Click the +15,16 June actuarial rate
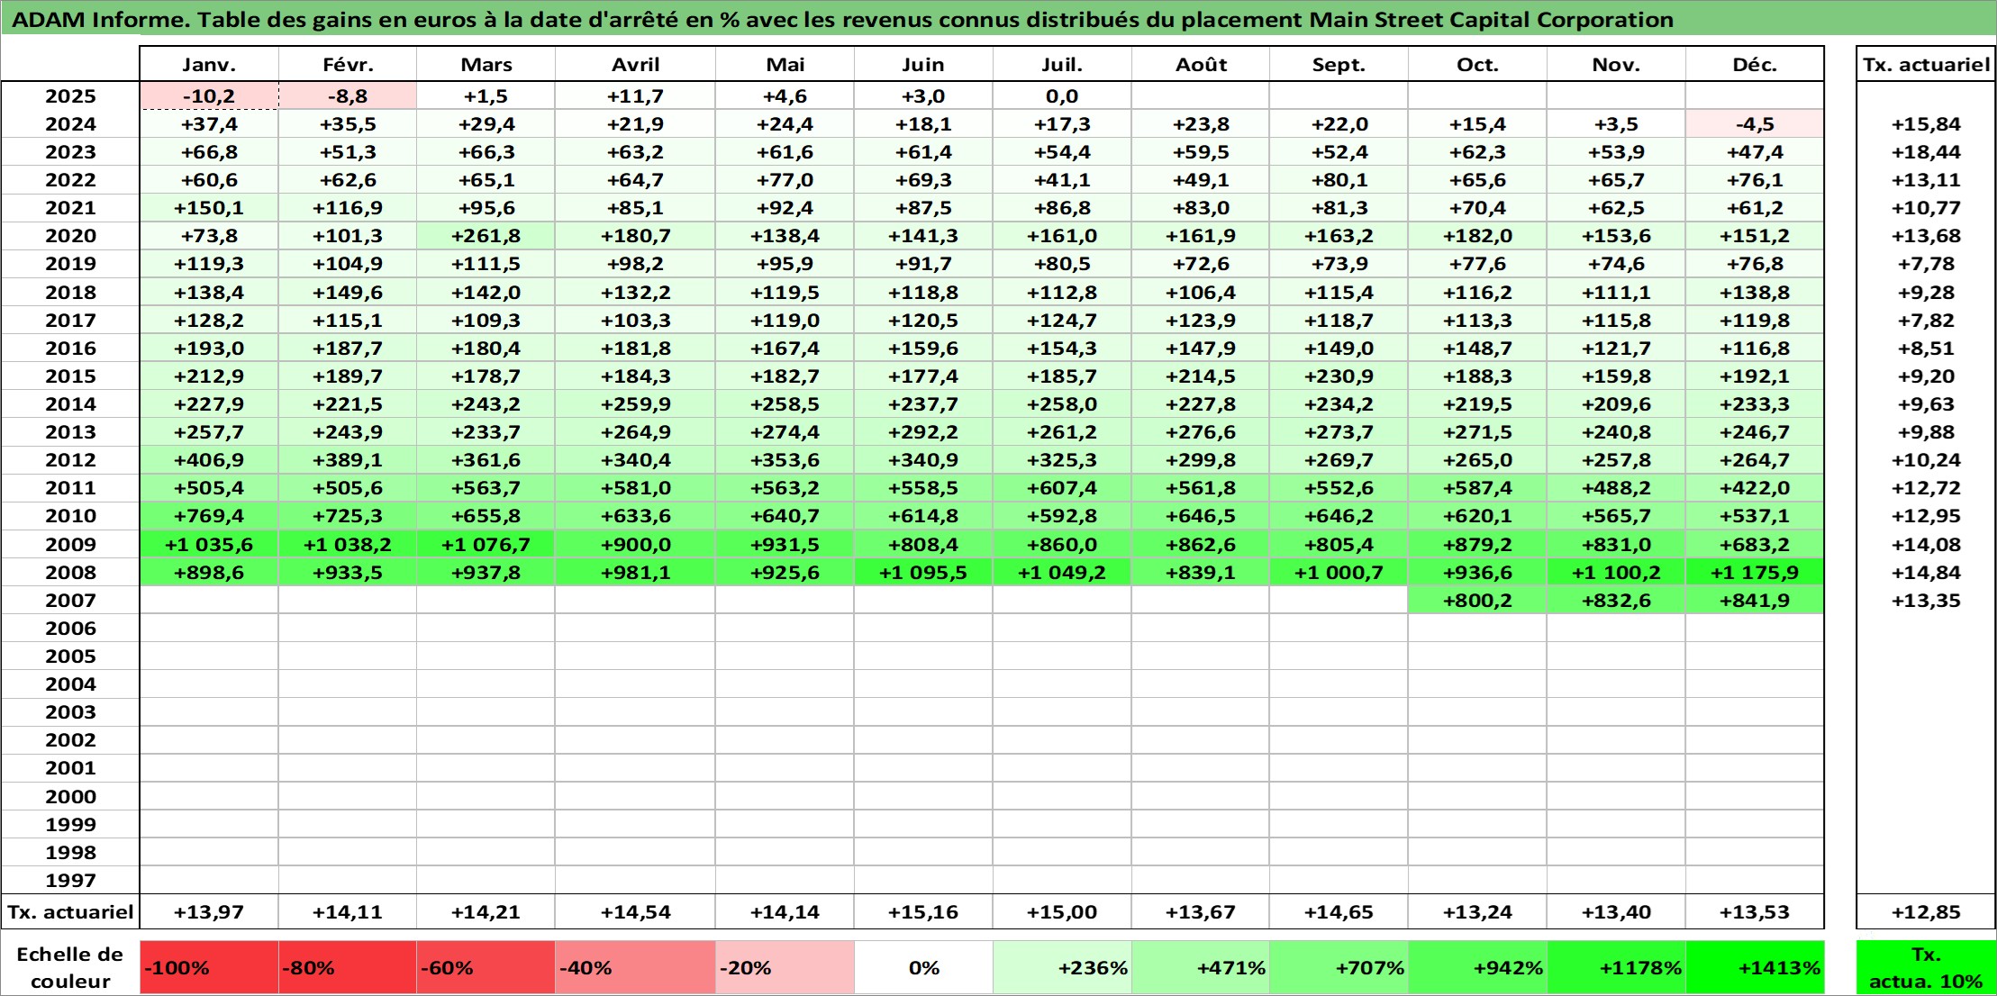Screen dimensions: 1997x996 [x=923, y=912]
